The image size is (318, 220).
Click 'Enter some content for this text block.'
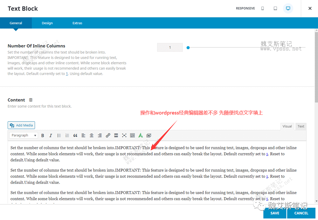point(39,106)
